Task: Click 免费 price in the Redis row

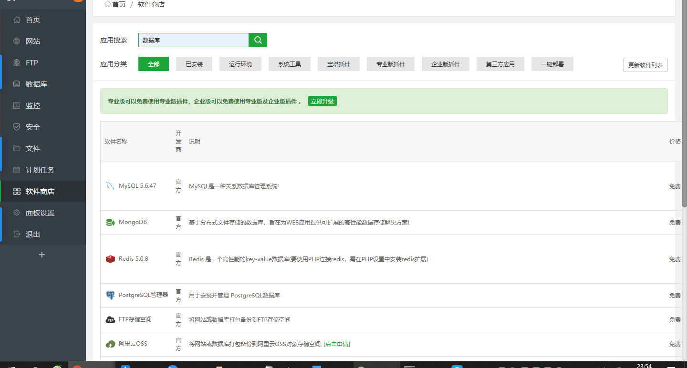Action: (675, 259)
